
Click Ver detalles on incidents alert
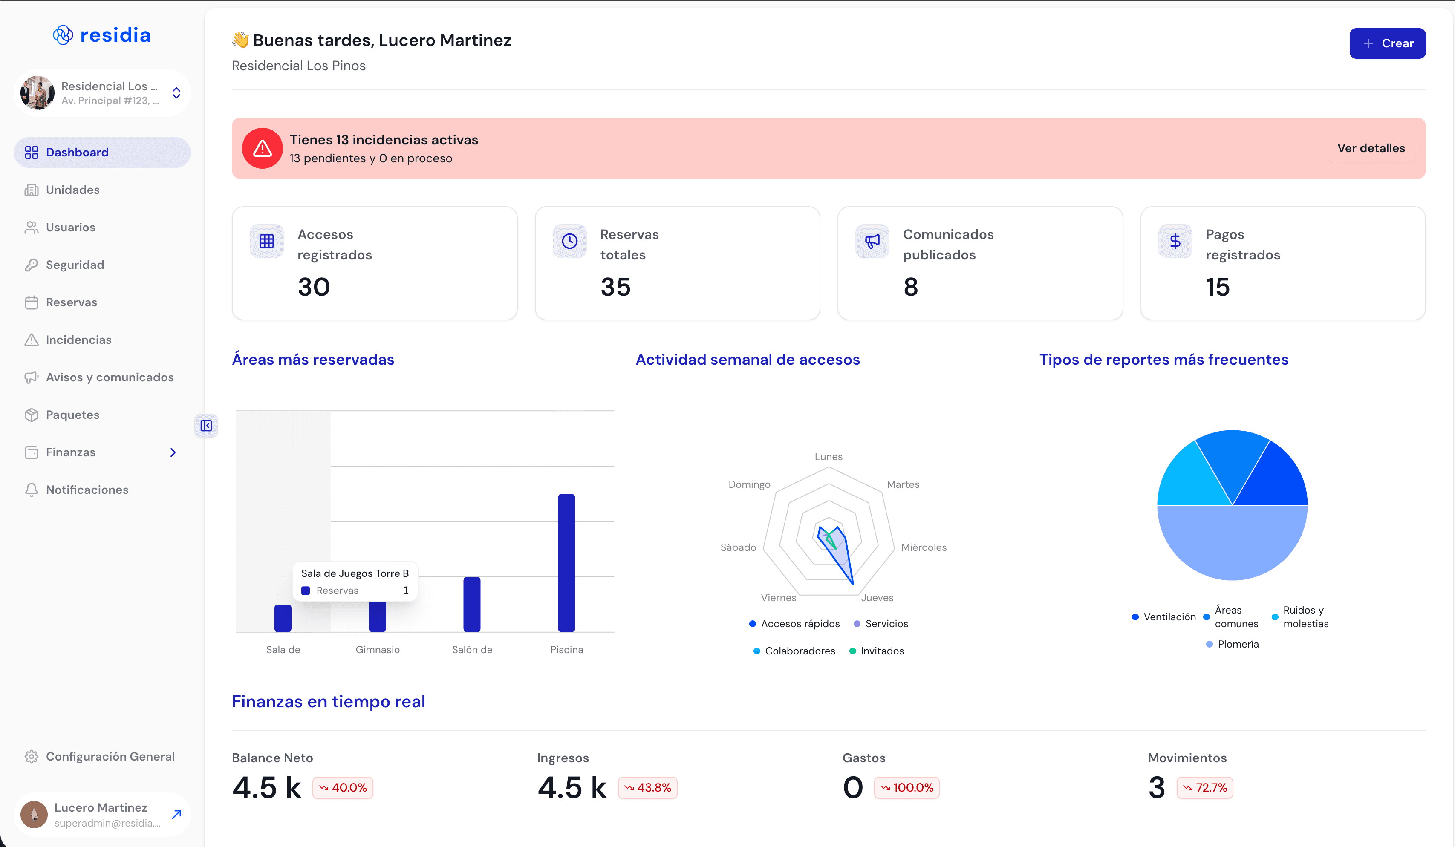1371,148
